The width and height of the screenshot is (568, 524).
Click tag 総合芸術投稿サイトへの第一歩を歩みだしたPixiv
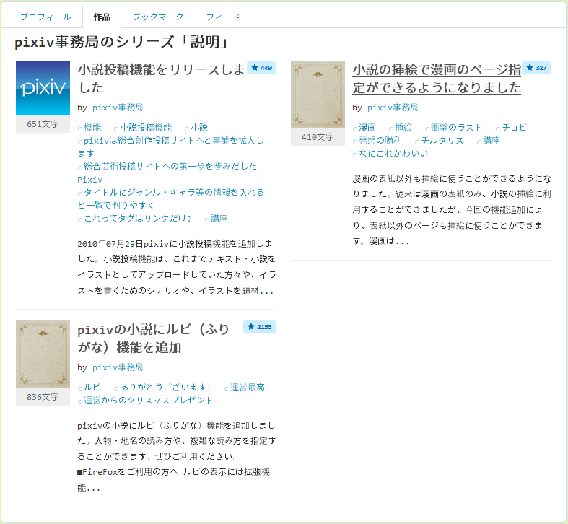[x=167, y=173]
